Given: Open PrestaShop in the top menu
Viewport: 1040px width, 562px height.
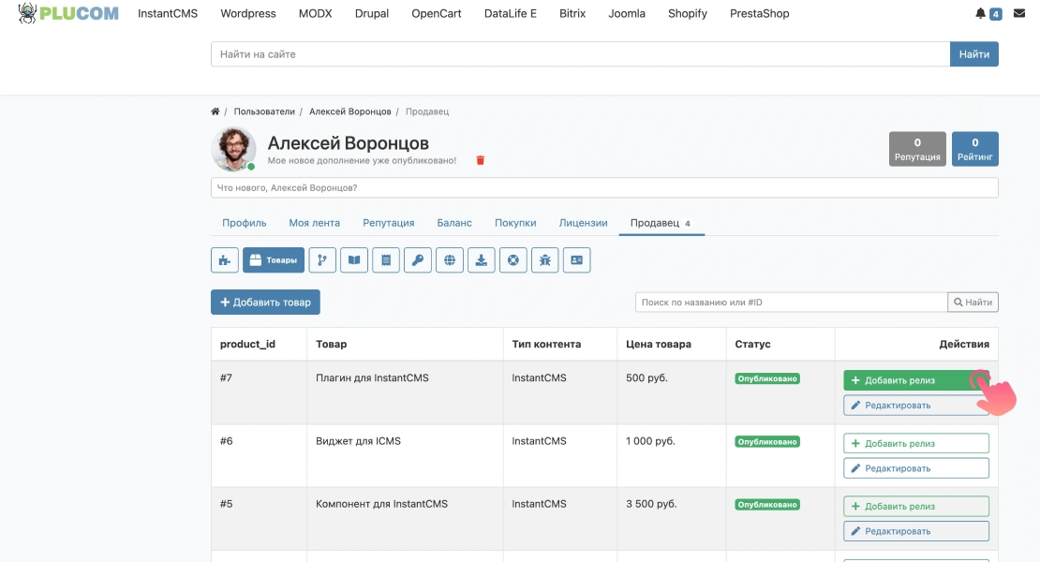Looking at the screenshot, I should pos(760,13).
